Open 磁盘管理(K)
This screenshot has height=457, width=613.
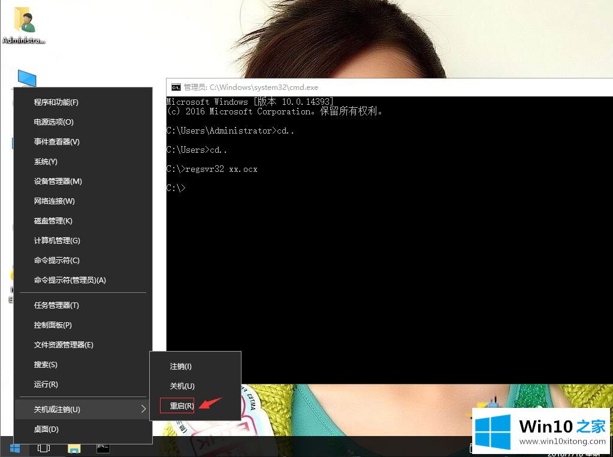click(x=83, y=221)
